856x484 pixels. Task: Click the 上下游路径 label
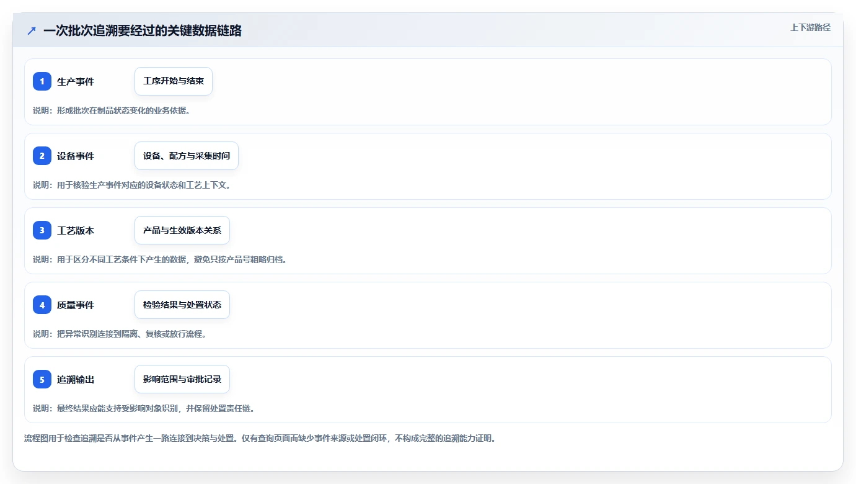pyautogui.click(x=810, y=27)
